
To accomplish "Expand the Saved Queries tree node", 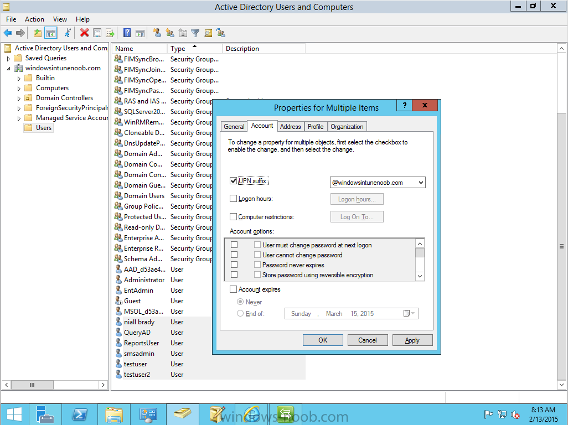I will pos(8,58).
